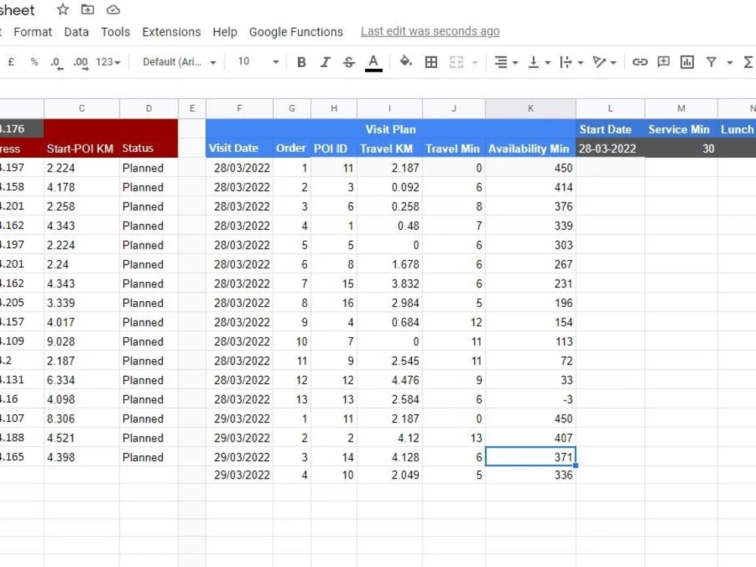Apply strikethrough formatting

pos(349,62)
